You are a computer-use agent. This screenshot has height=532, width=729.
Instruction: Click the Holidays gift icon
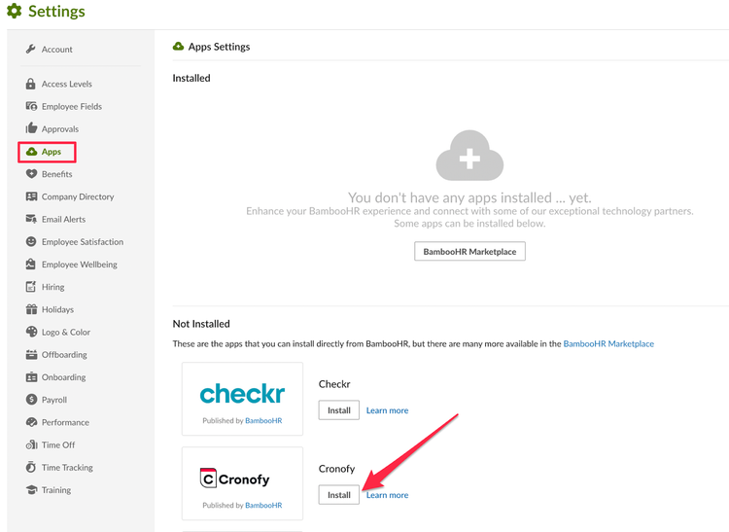pyautogui.click(x=31, y=309)
